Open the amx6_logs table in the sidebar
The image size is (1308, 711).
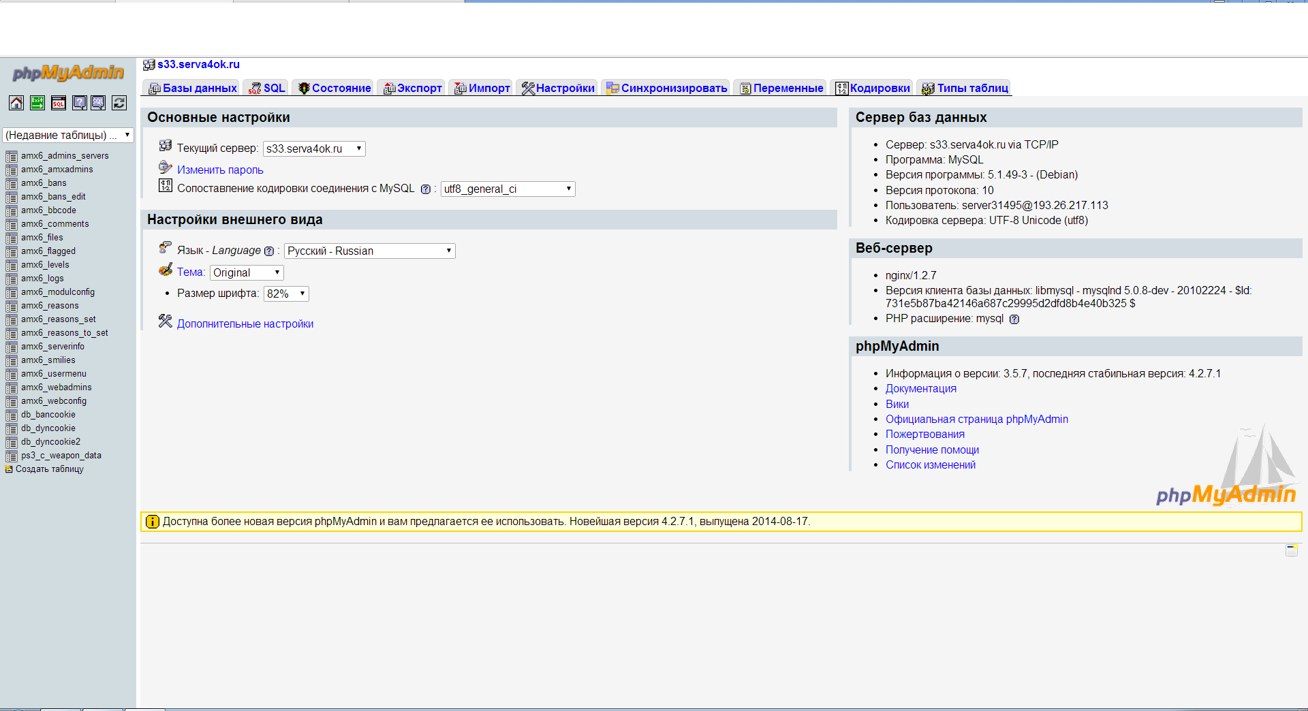click(x=42, y=278)
